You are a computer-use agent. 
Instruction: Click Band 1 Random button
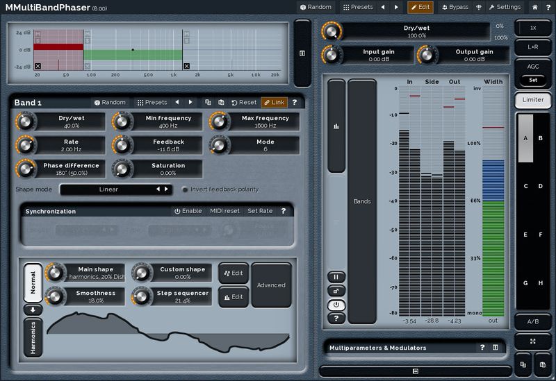pyautogui.click(x=110, y=102)
